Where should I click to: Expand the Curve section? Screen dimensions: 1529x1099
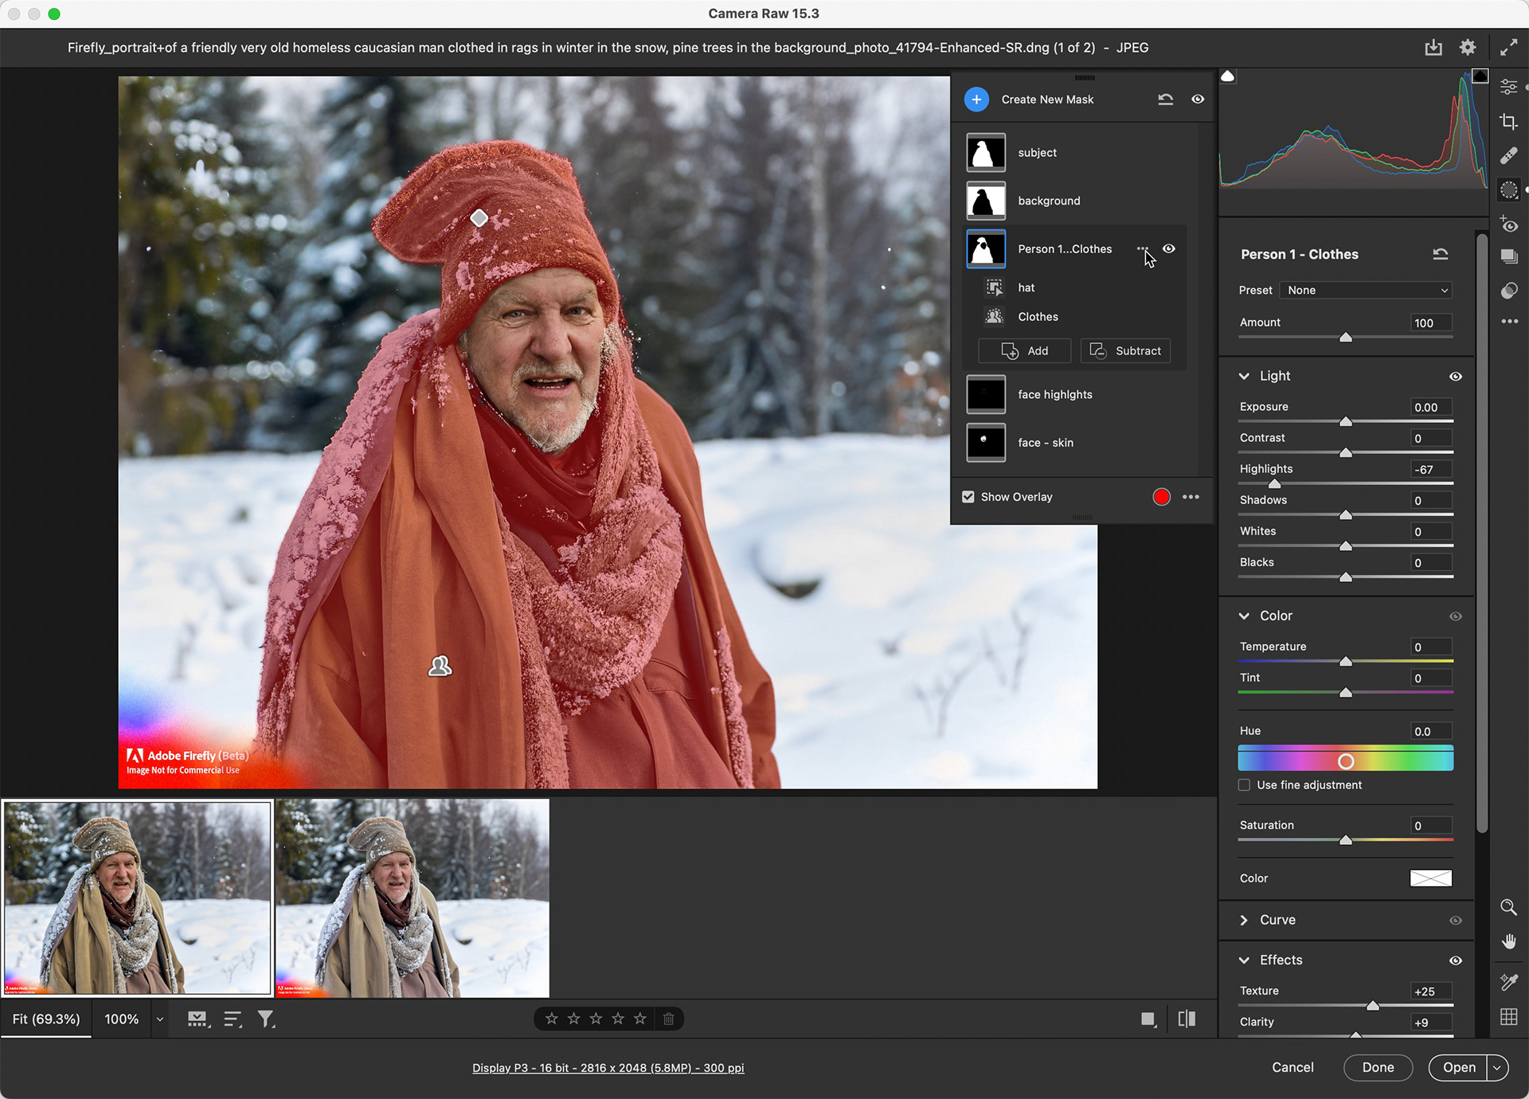[1245, 920]
